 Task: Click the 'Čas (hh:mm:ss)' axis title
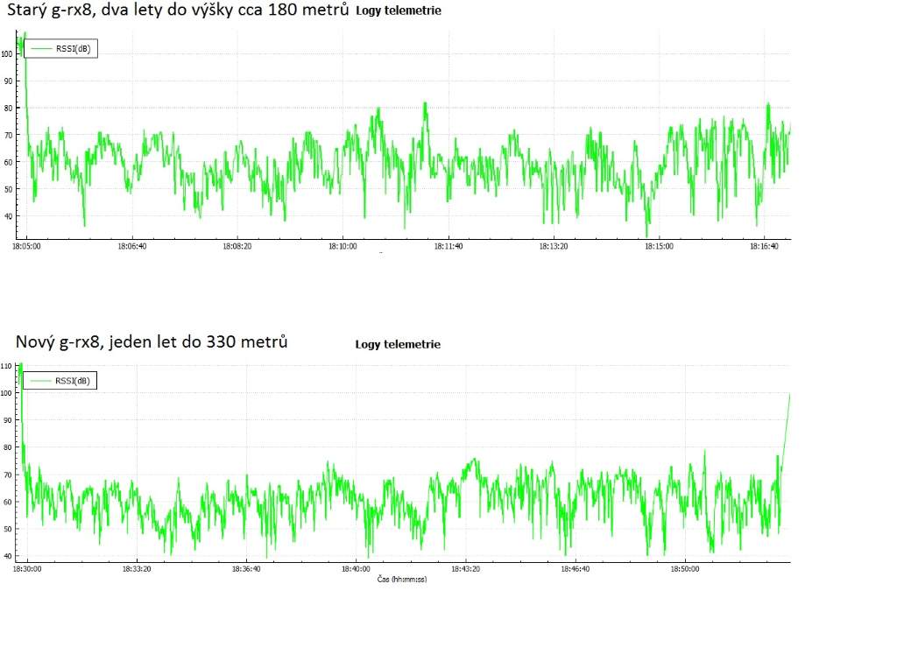tap(401, 580)
